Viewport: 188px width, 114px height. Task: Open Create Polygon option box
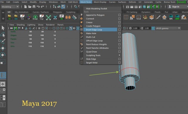119,26
